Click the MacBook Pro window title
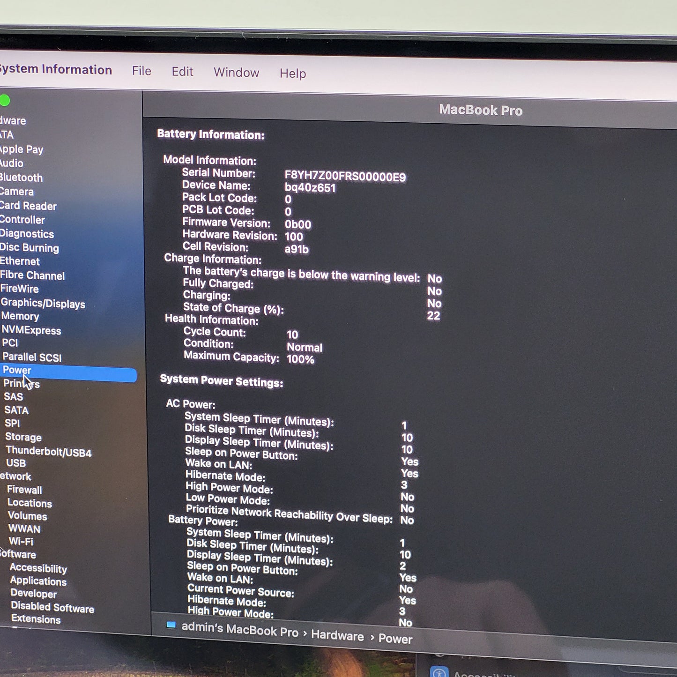This screenshot has height=677, width=677. 481,110
